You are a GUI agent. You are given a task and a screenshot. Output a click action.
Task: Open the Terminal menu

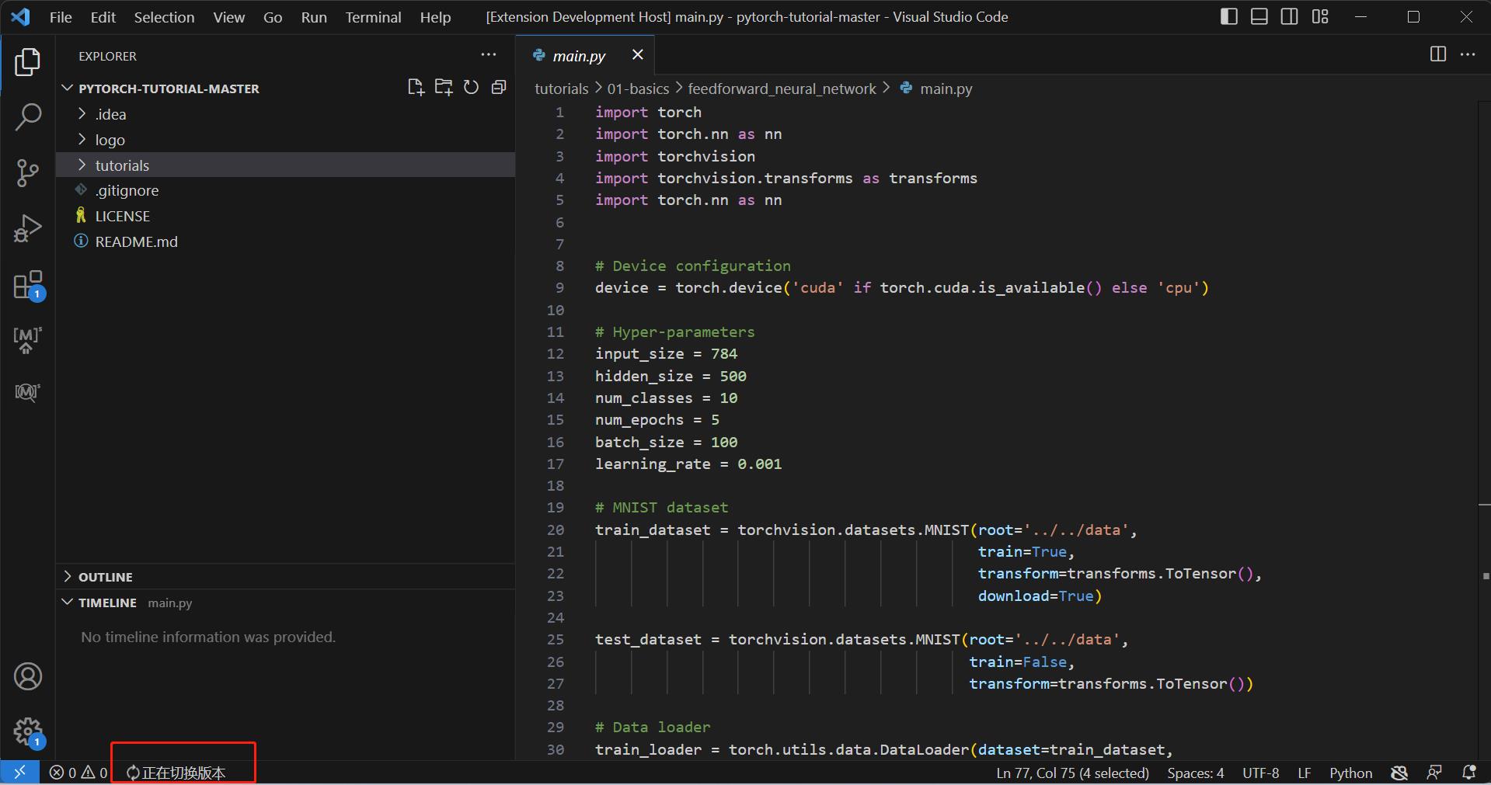point(373,17)
